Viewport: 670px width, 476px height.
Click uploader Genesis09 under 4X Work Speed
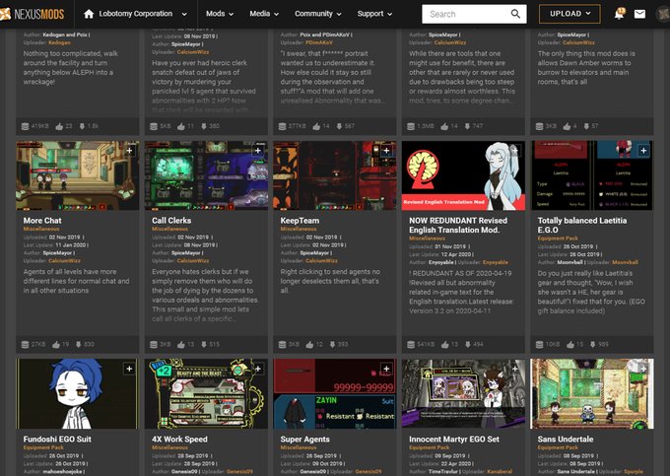(239, 472)
